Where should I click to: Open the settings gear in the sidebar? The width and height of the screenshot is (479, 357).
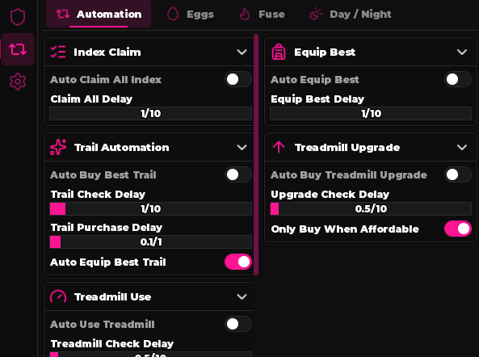click(x=18, y=82)
